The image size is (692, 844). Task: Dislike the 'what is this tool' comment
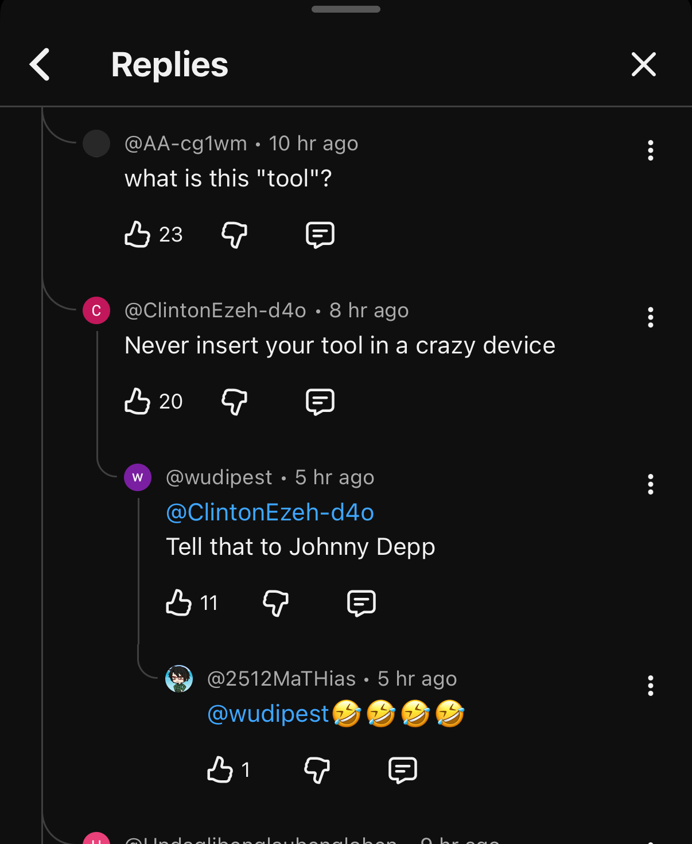[x=234, y=234]
